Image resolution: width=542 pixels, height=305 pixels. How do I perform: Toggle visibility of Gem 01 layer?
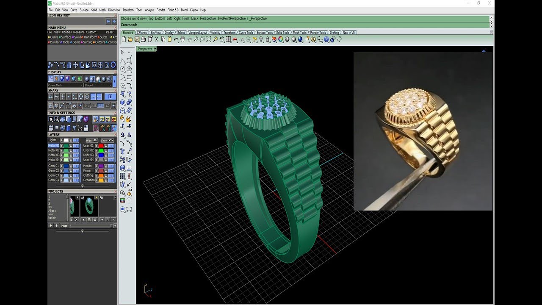coord(76,166)
